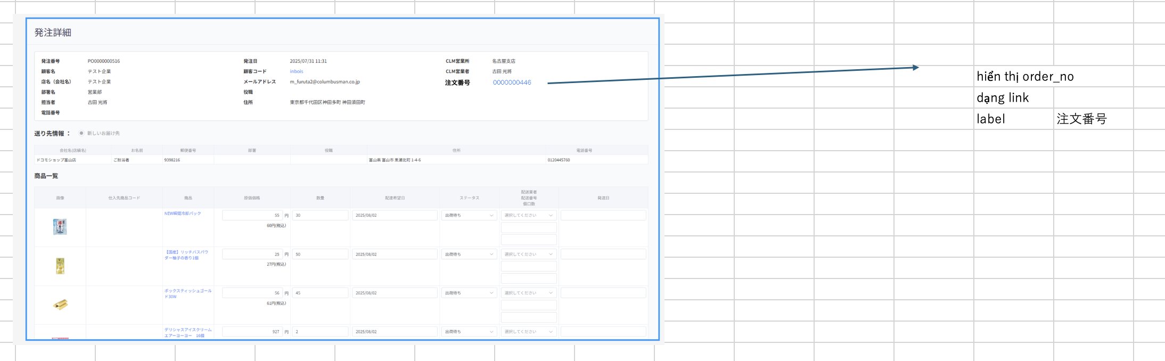Viewport: 1165px width, 361px height.
Task: Click the cost price field showing 55
Action: pyautogui.click(x=252, y=215)
